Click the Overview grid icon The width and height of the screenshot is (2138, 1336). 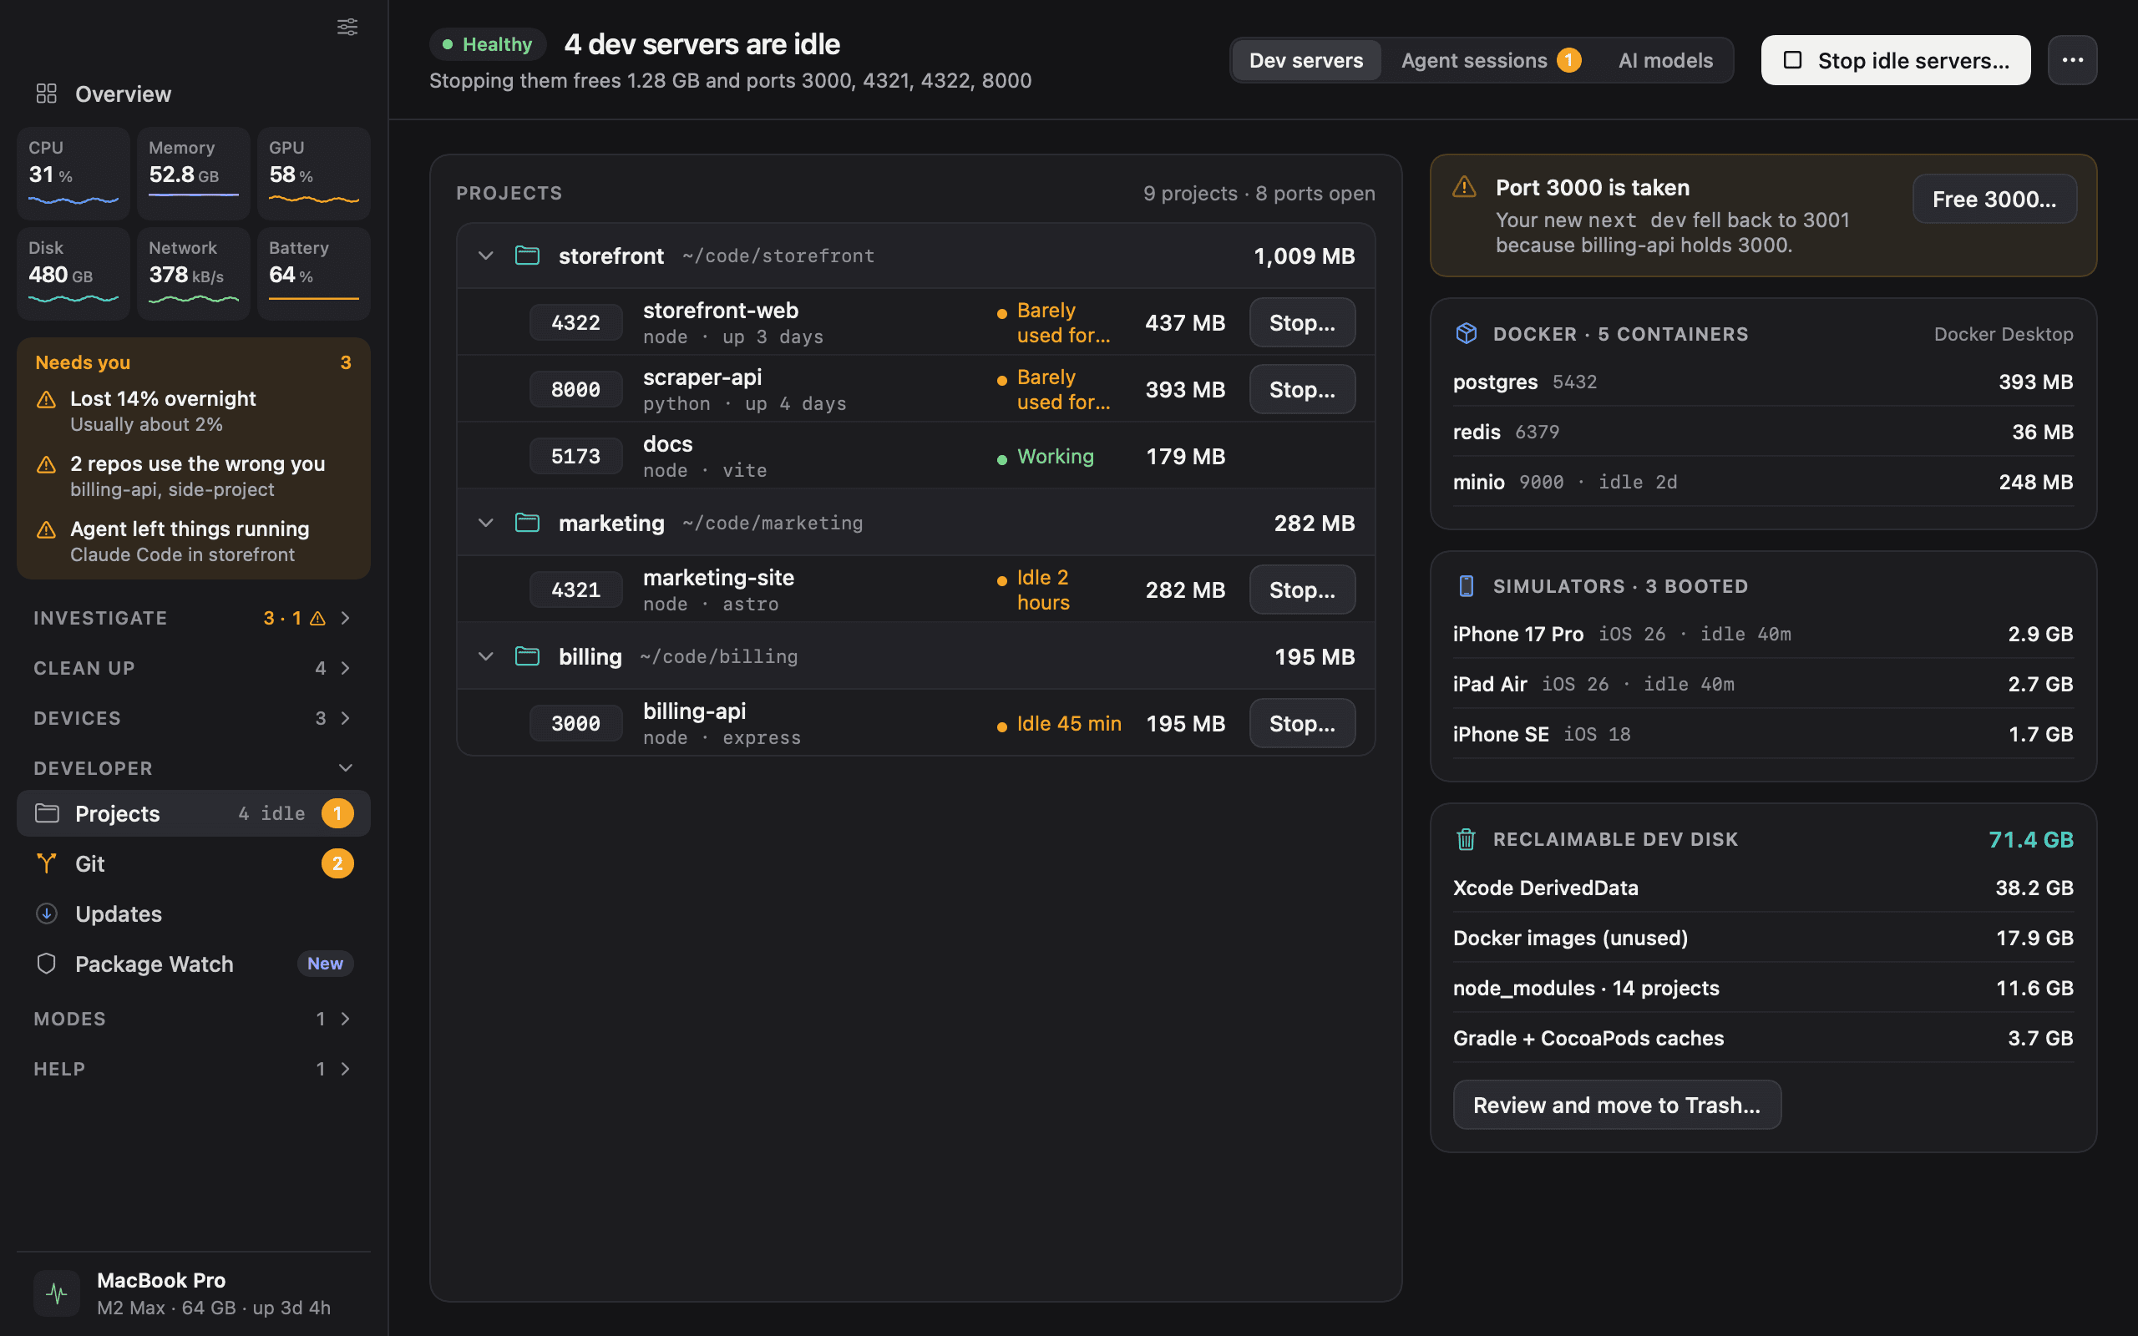(47, 94)
